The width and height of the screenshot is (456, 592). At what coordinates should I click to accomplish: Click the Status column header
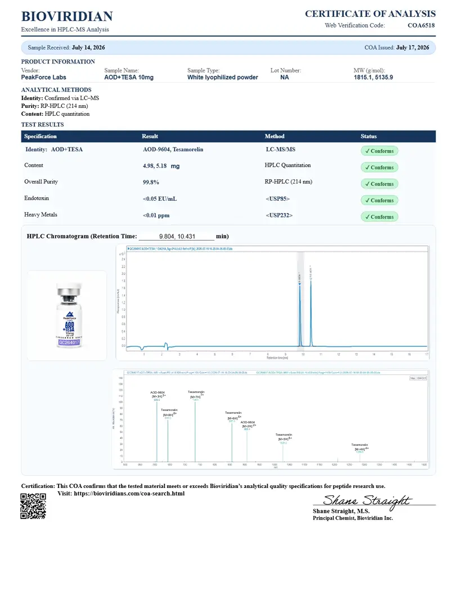pos(369,136)
